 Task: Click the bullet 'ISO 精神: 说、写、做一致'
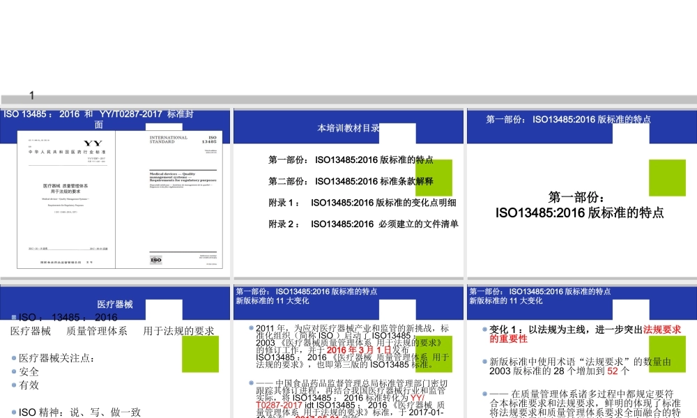(x=79, y=412)
